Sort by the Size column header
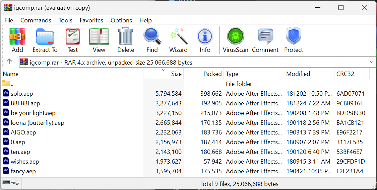Image resolution: width=377 pixels, height=190 pixels. (x=164, y=74)
